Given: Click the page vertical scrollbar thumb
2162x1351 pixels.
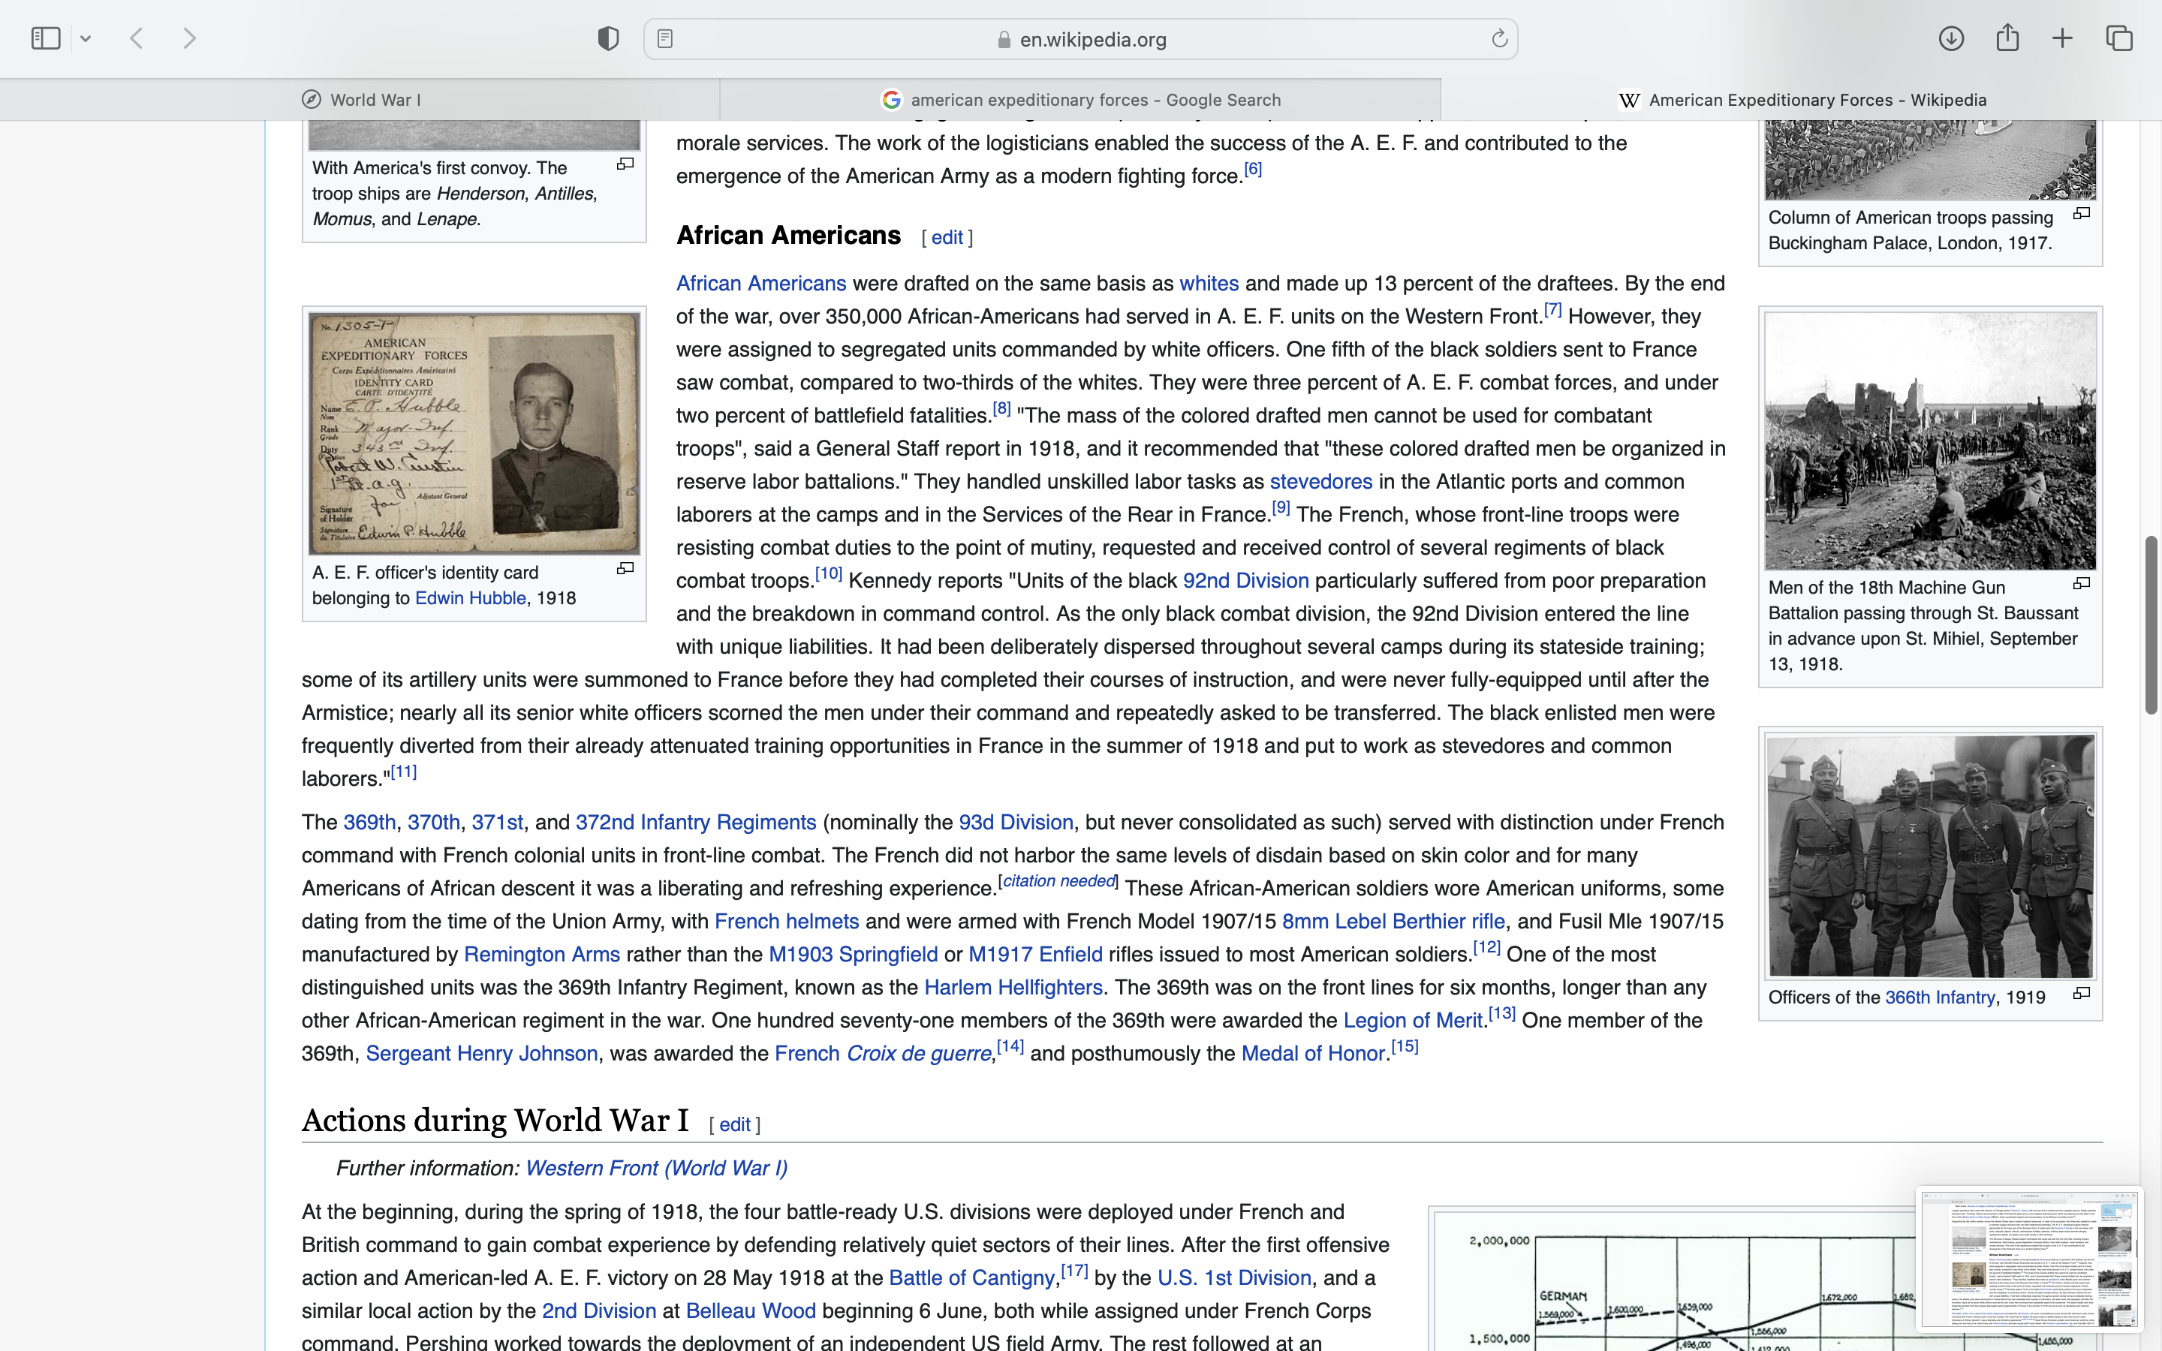Looking at the screenshot, I should click(x=2151, y=624).
